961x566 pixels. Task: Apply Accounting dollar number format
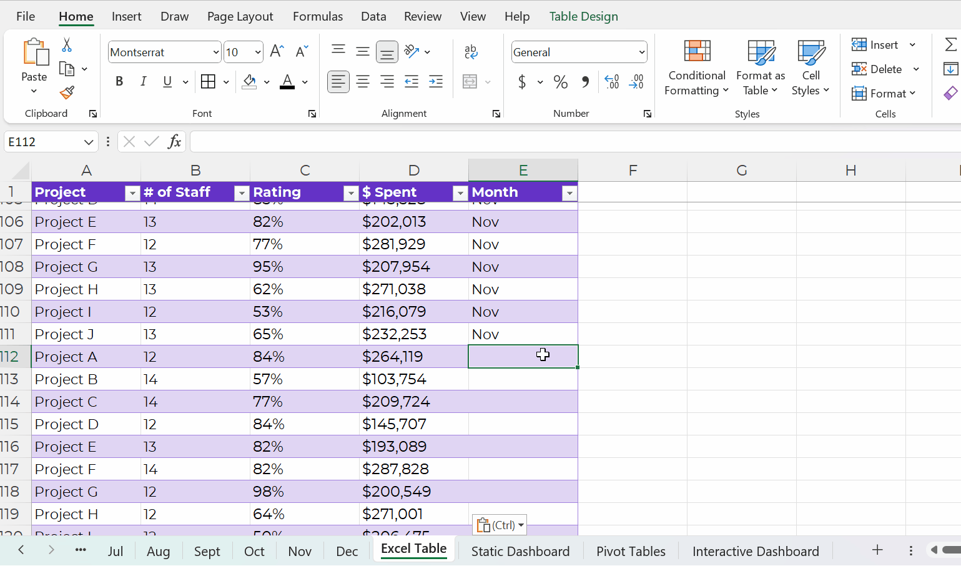522,82
